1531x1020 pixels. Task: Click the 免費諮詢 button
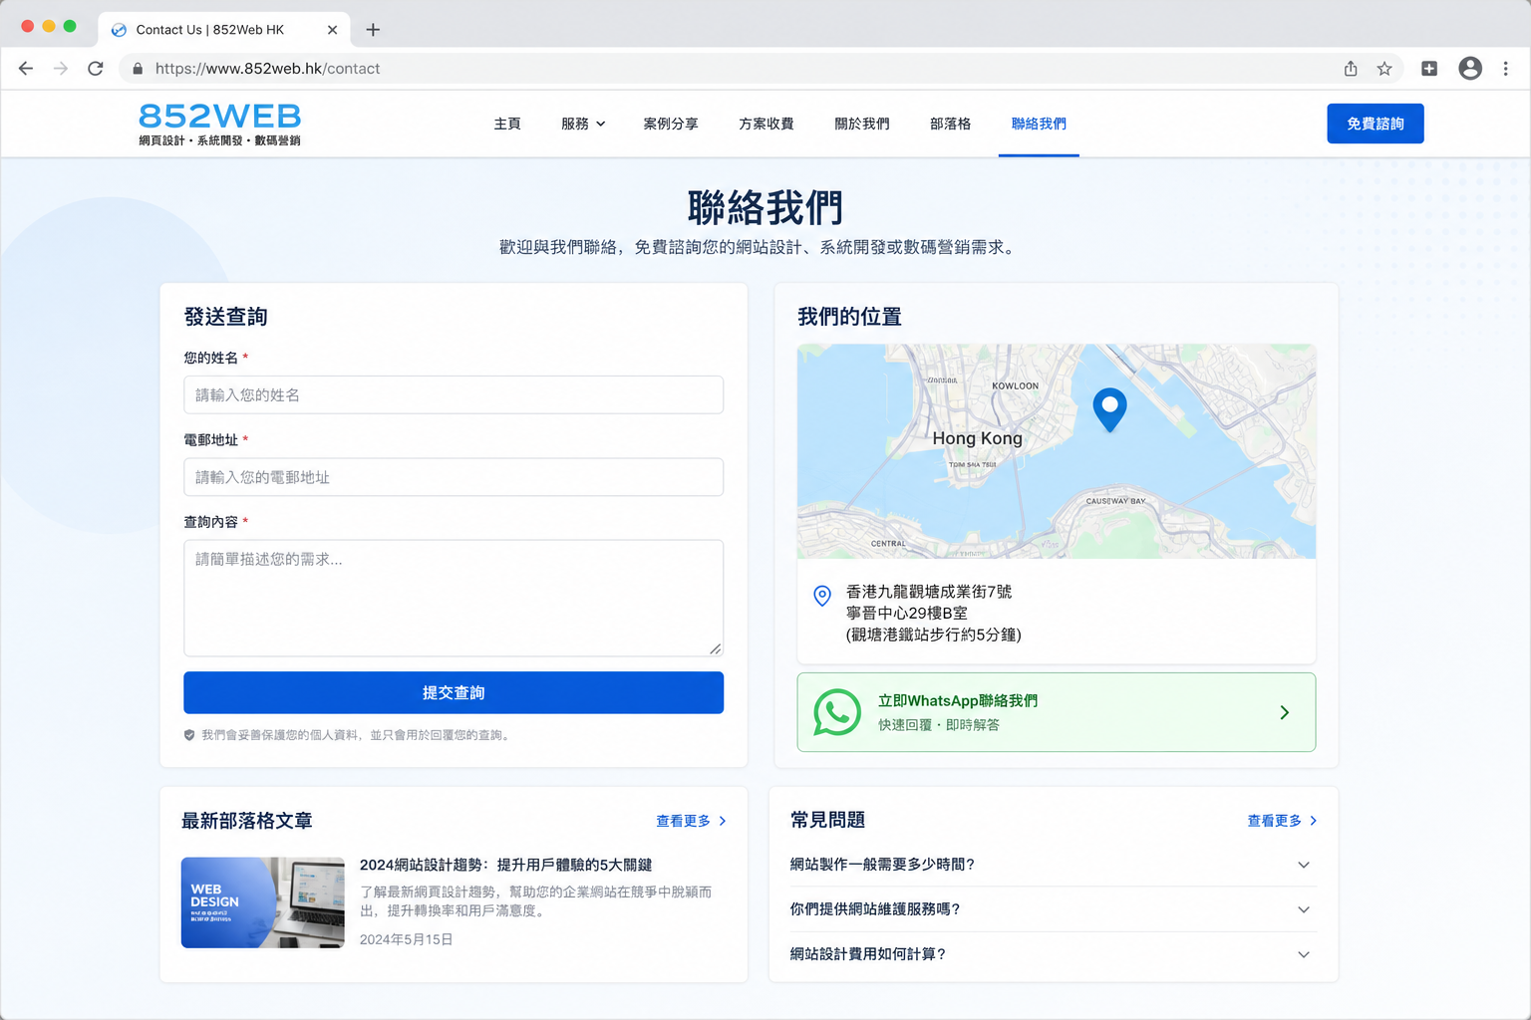[1376, 124]
